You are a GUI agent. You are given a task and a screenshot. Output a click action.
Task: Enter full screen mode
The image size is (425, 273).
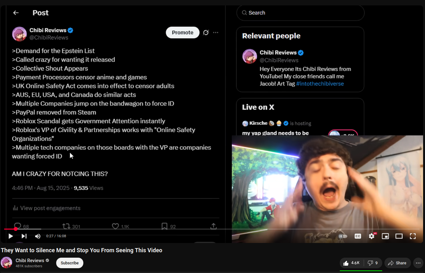click(x=413, y=236)
